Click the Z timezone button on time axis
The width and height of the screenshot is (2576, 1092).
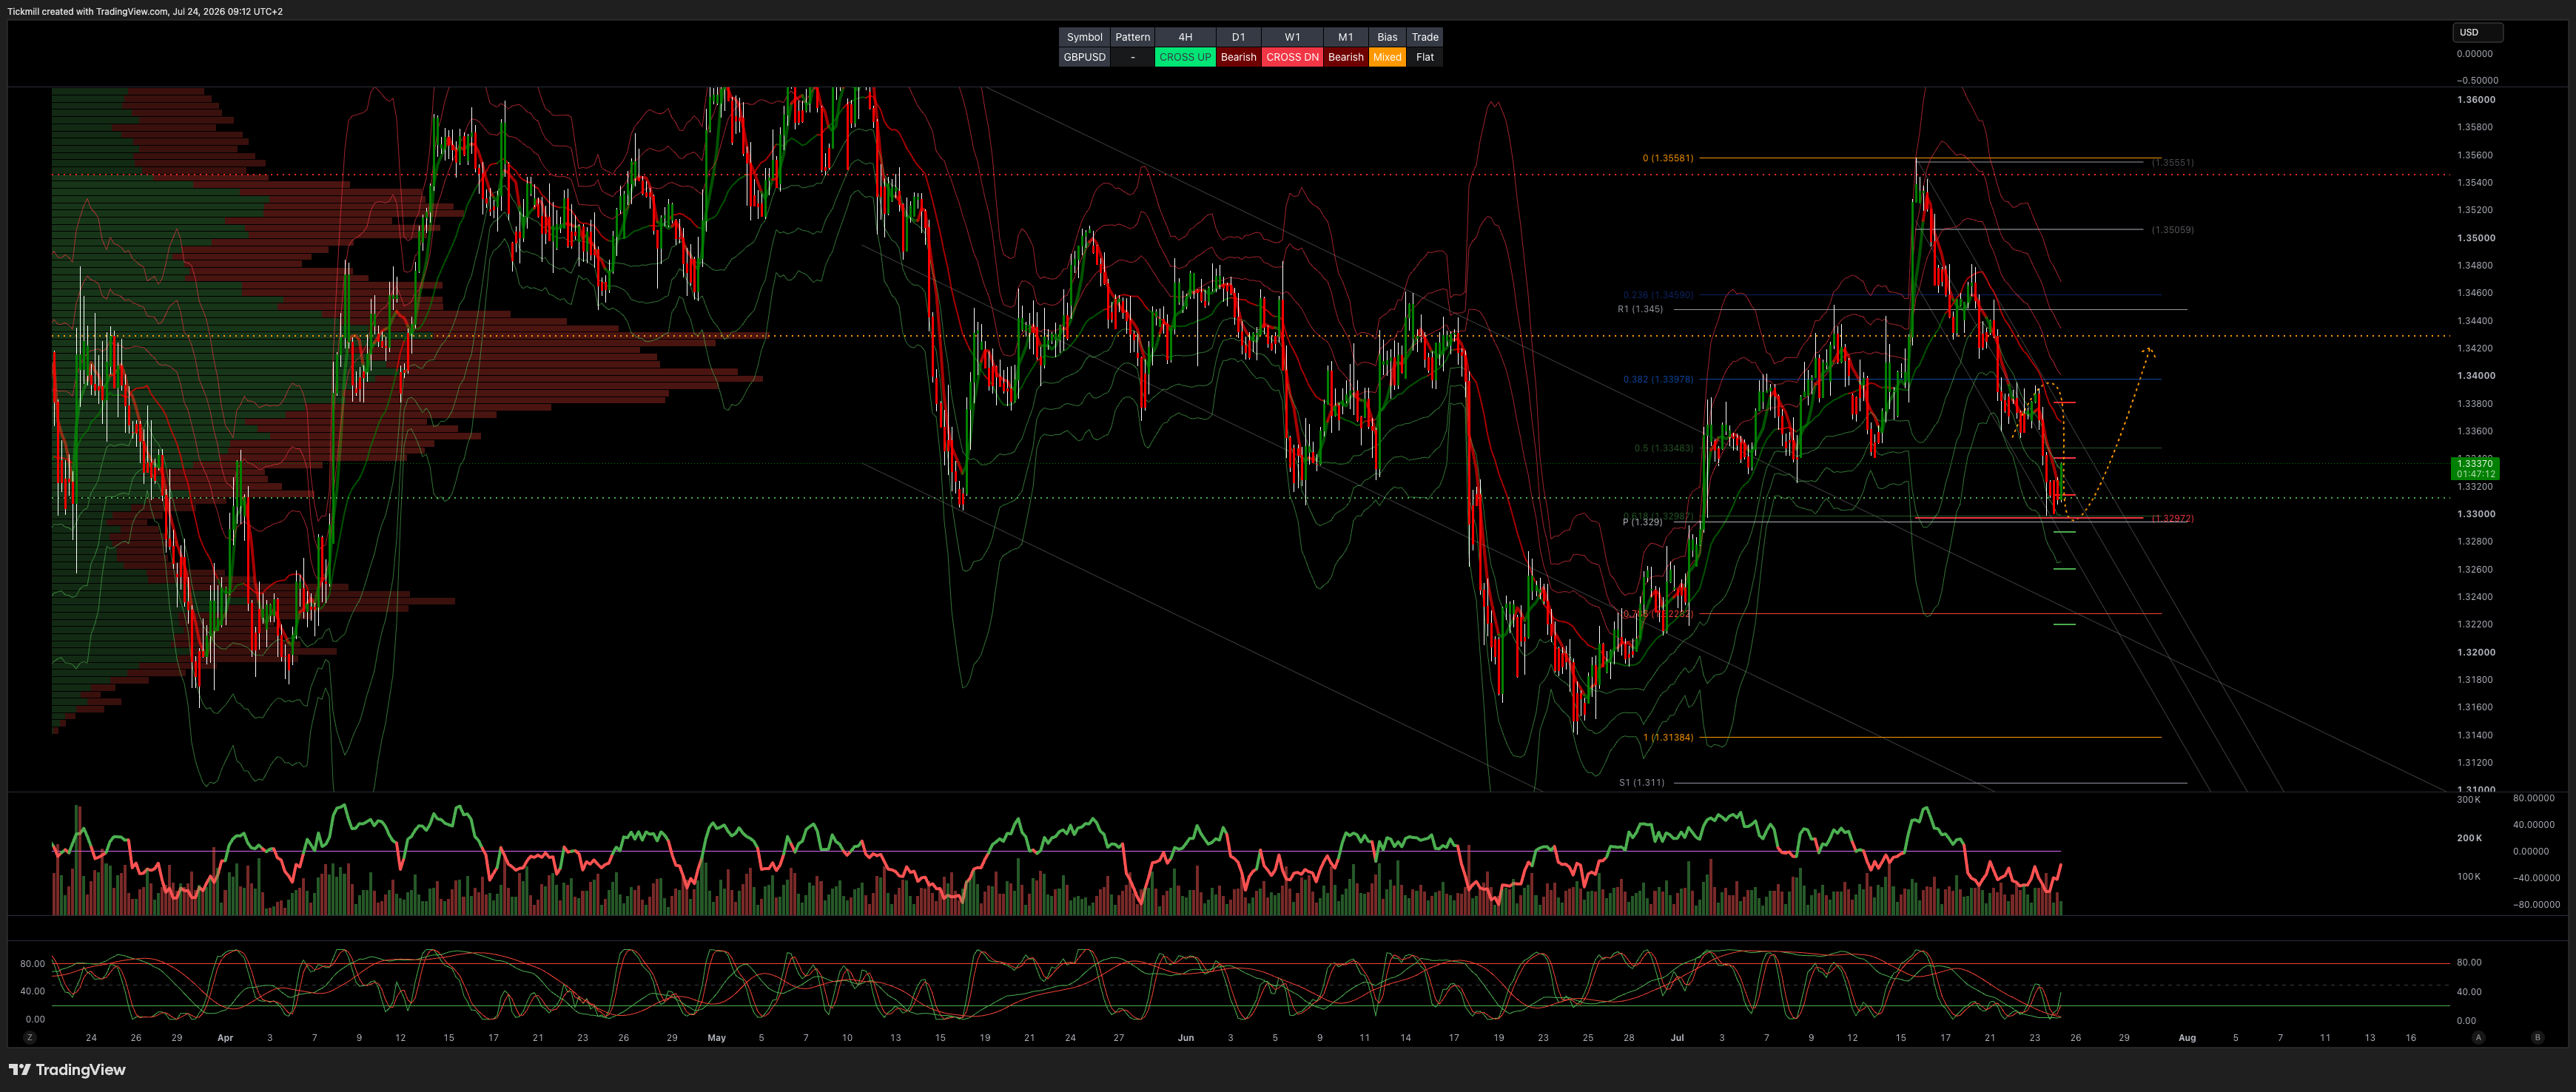pyautogui.click(x=30, y=1038)
